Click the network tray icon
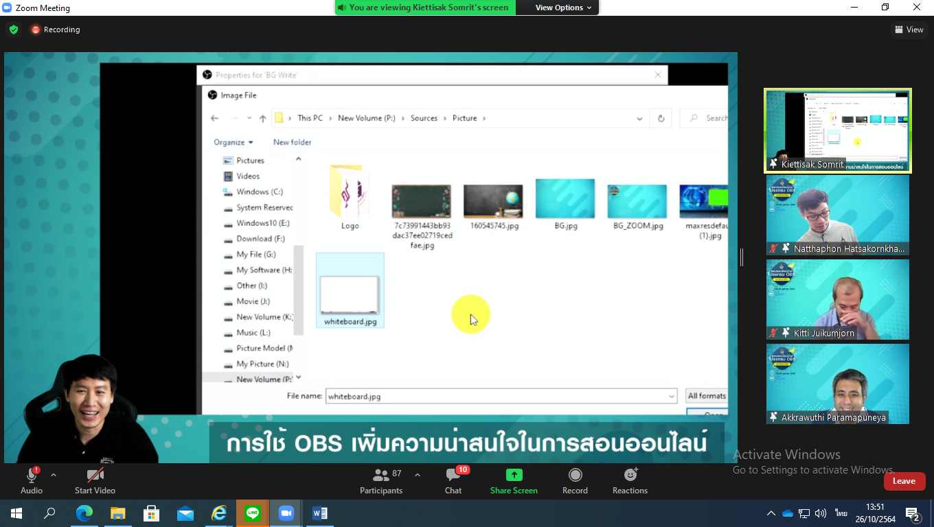The height and width of the screenshot is (527, 934). coord(805,513)
